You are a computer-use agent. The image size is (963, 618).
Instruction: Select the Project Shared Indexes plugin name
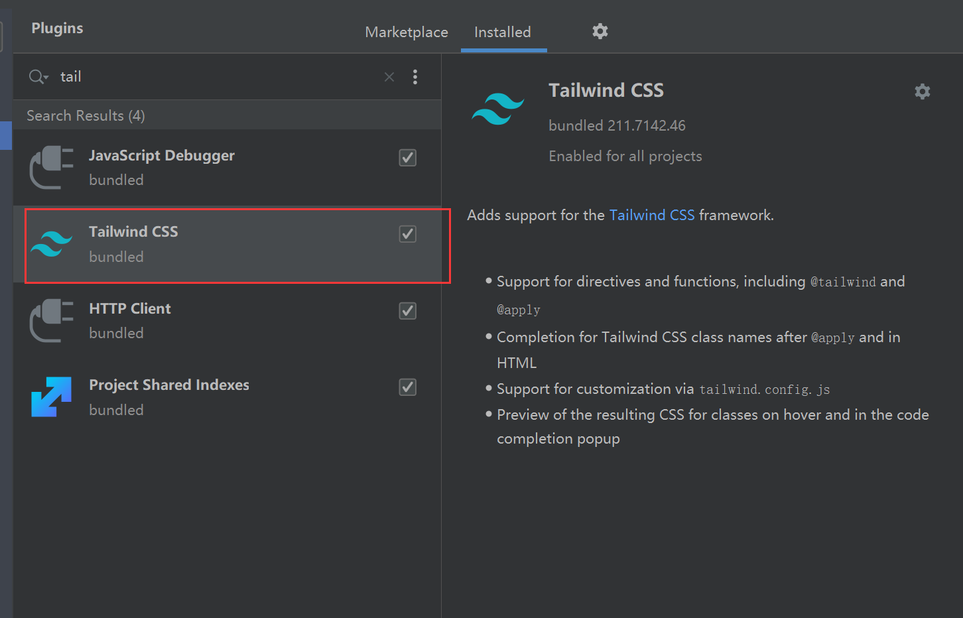click(x=169, y=385)
